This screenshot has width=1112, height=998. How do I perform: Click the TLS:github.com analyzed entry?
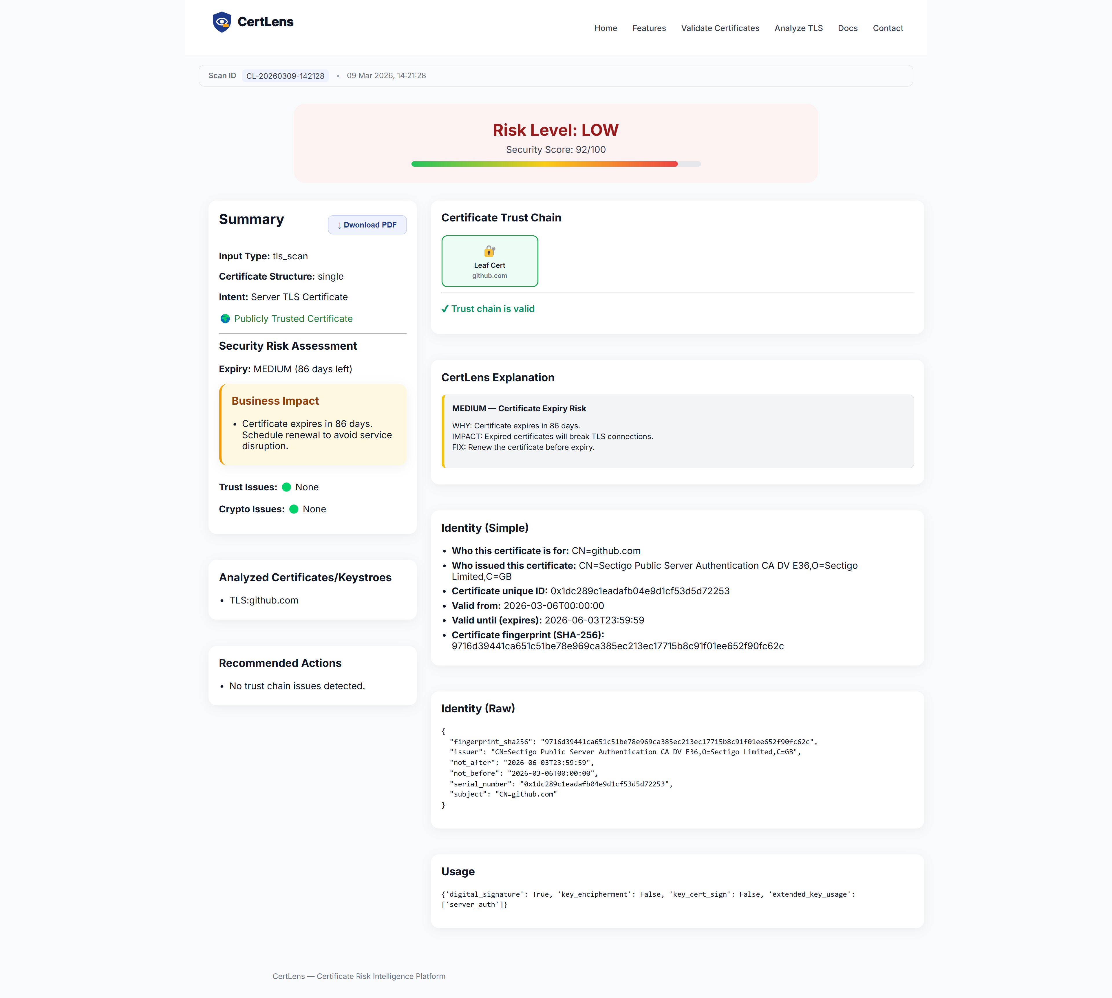coord(264,600)
